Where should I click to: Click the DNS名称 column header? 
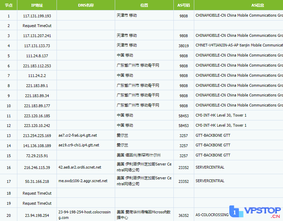click(86, 5)
